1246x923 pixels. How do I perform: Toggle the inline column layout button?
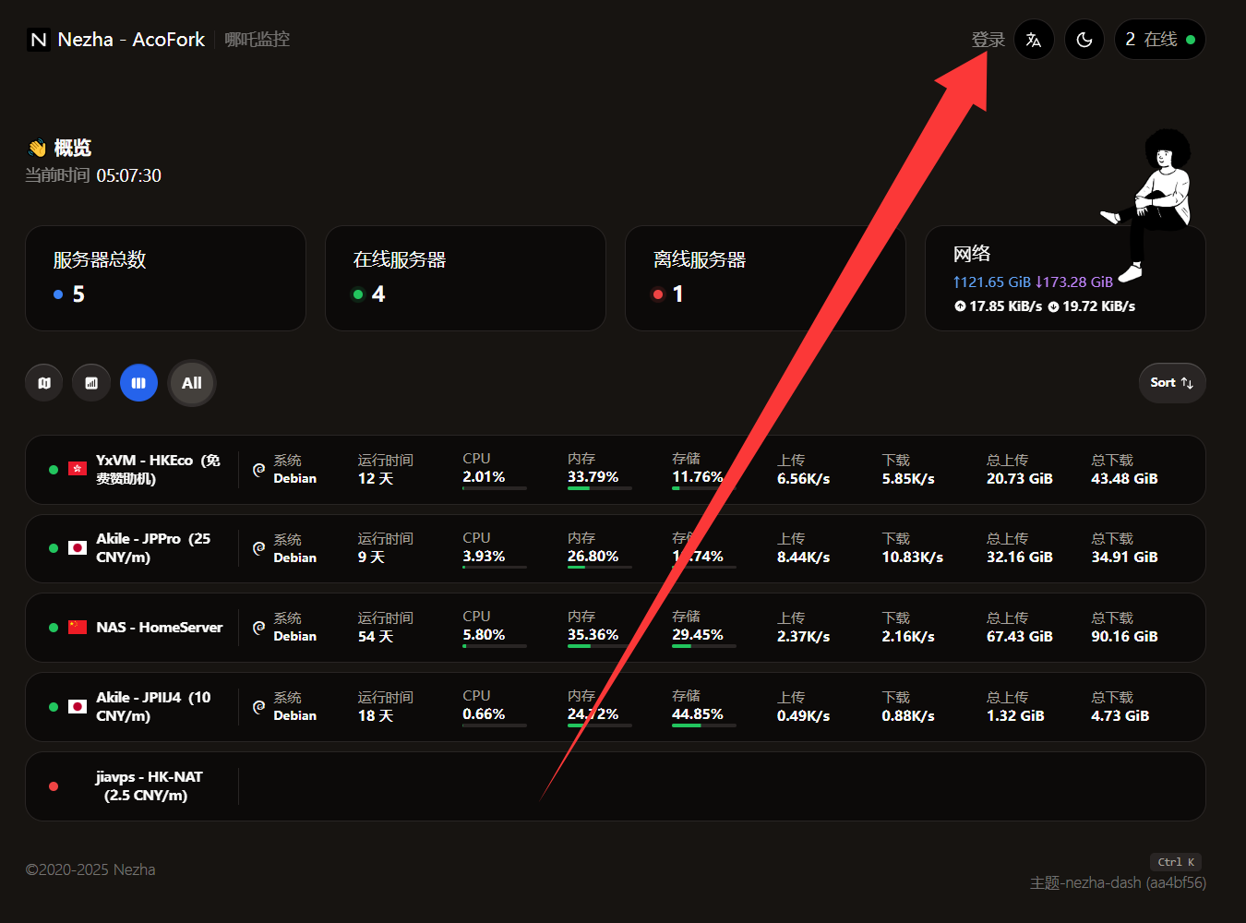pyautogui.click(x=138, y=383)
